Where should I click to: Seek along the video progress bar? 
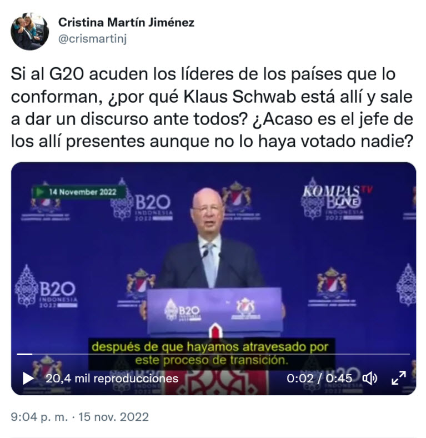click(x=213, y=354)
